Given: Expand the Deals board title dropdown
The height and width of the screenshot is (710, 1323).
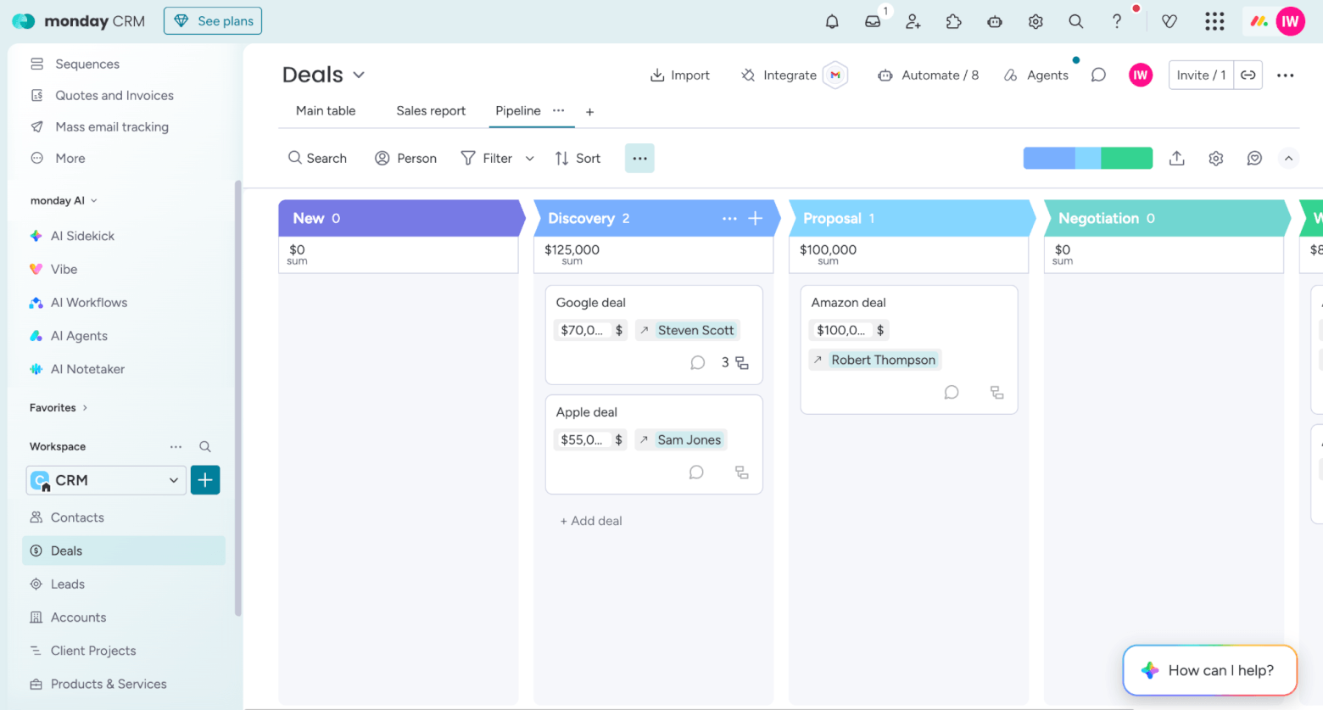Looking at the screenshot, I should (359, 75).
